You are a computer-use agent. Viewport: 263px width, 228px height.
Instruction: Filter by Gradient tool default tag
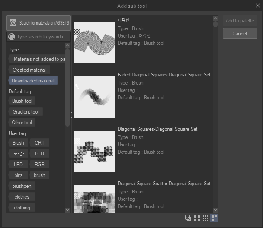(x=26, y=112)
